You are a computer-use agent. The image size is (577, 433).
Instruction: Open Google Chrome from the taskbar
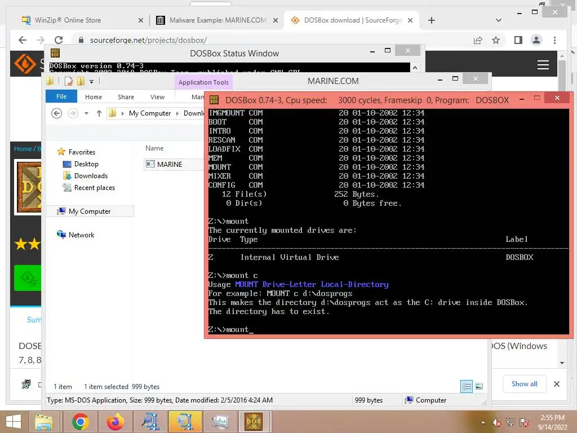pos(80,422)
